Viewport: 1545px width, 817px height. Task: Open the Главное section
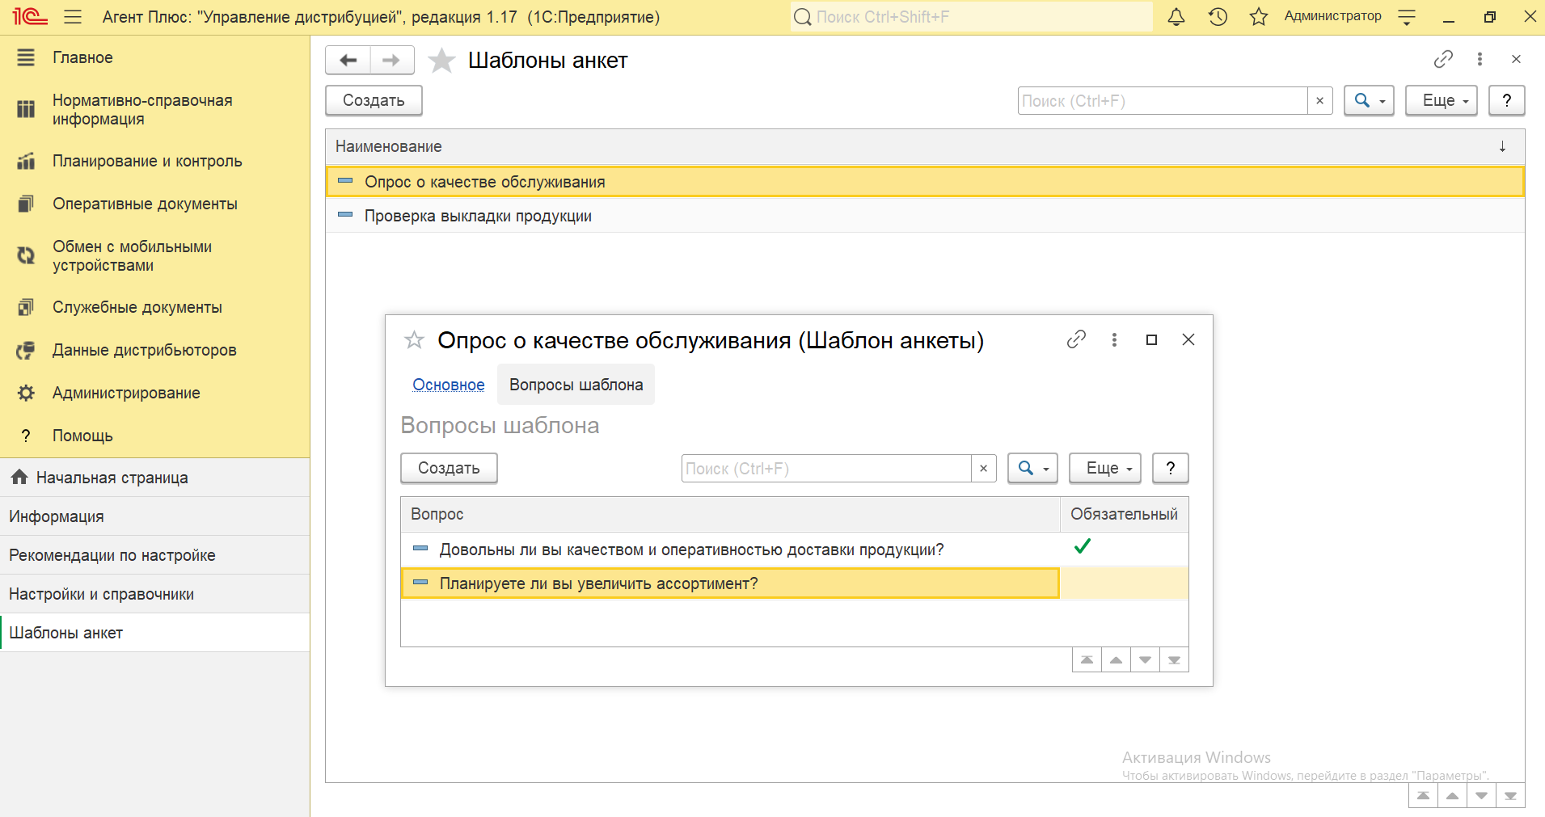pyautogui.click(x=154, y=57)
